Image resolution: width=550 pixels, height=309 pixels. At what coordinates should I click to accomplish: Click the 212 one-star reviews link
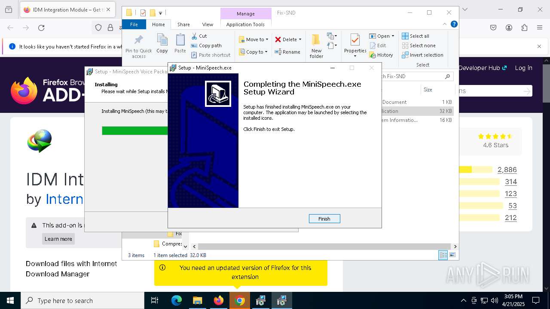pos(511,218)
